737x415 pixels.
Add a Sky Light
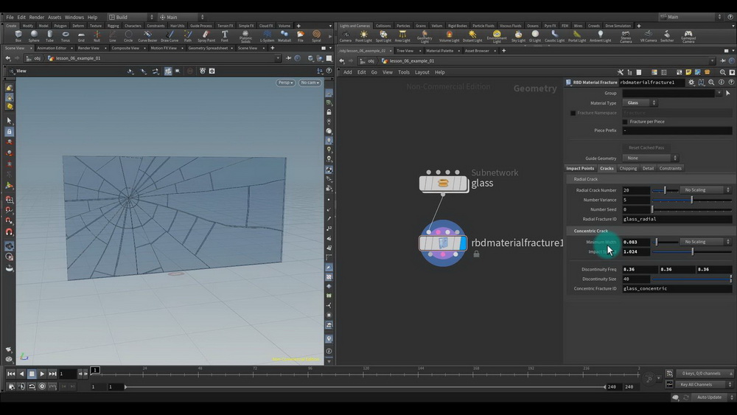[x=518, y=37]
